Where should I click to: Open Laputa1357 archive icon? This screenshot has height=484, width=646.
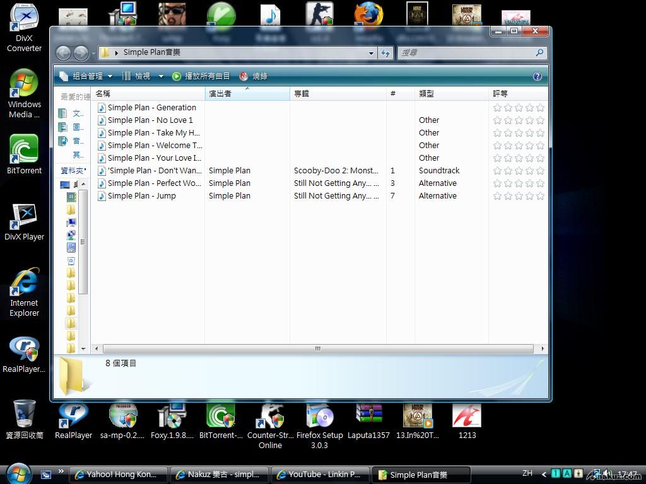pyautogui.click(x=368, y=420)
